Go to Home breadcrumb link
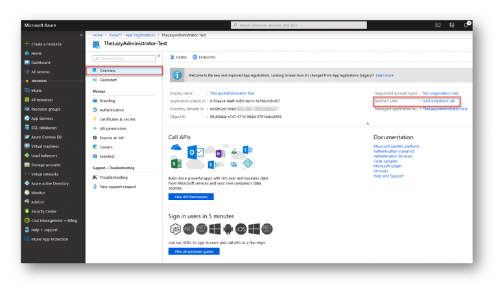 [x=97, y=35]
